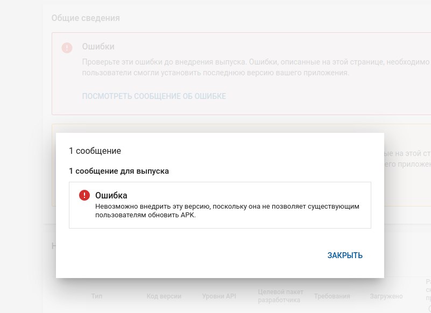This screenshot has width=431, height=313.
Task: Click the Уровни API column header
Action: tap(220, 296)
